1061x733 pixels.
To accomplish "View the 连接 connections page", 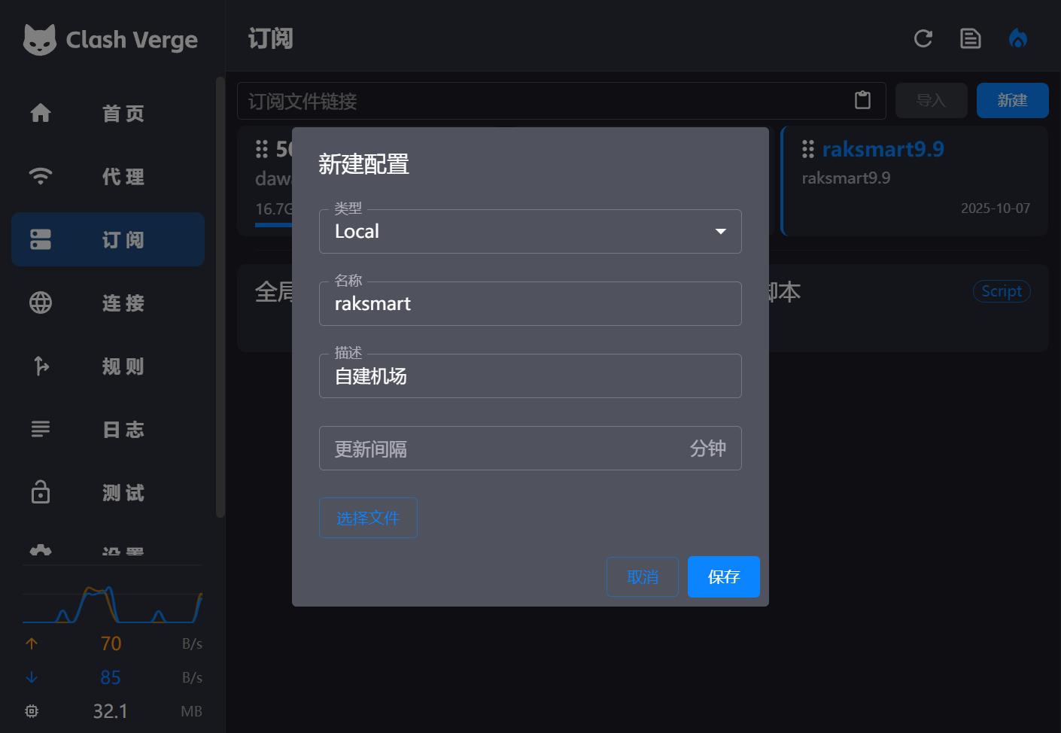I will (109, 303).
